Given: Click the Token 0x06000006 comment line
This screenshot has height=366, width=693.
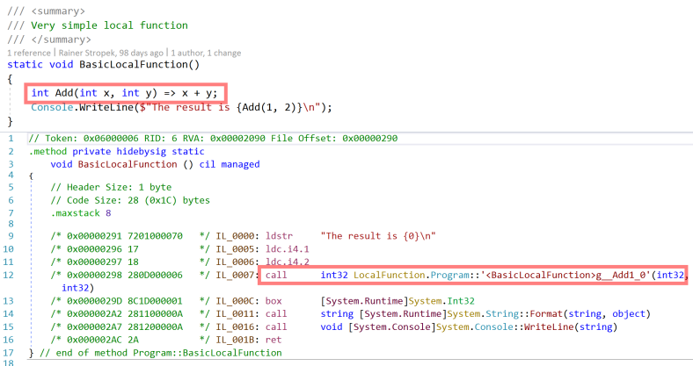Looking at the screenshot, I should coord(213,139).
